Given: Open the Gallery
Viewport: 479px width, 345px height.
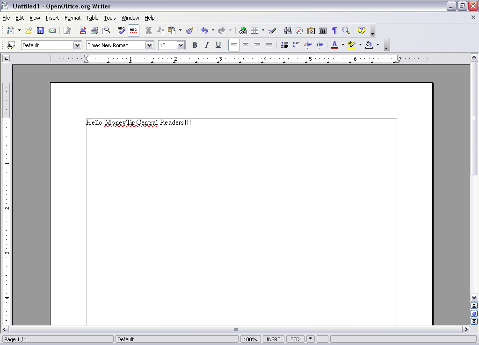Looking at the screenshot, I should click(x=311, y=30).
